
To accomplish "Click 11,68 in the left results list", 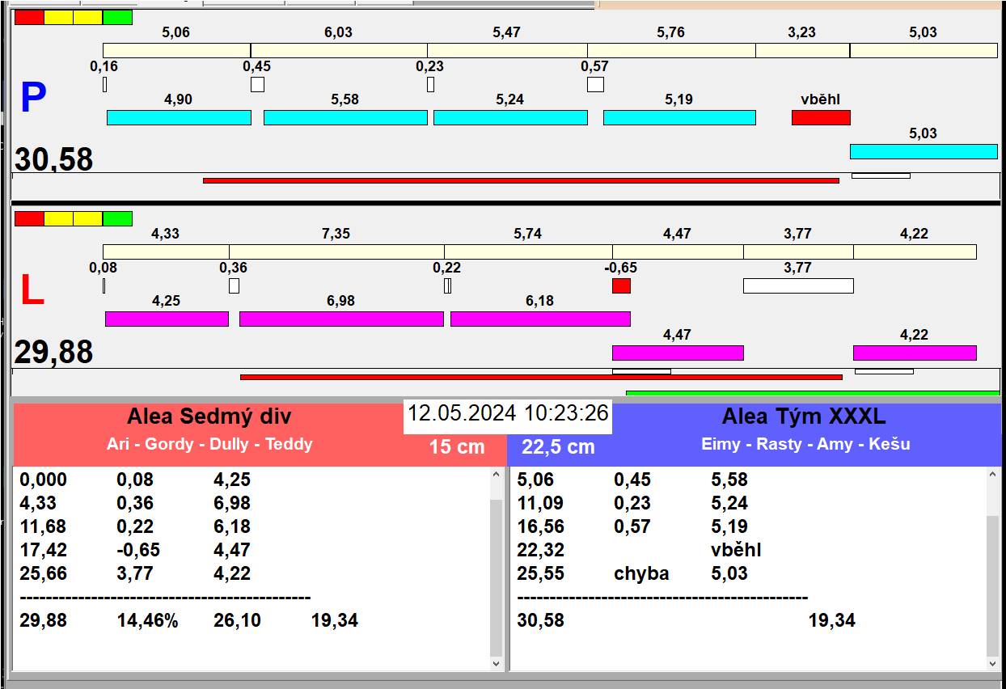I will [43, 527].
